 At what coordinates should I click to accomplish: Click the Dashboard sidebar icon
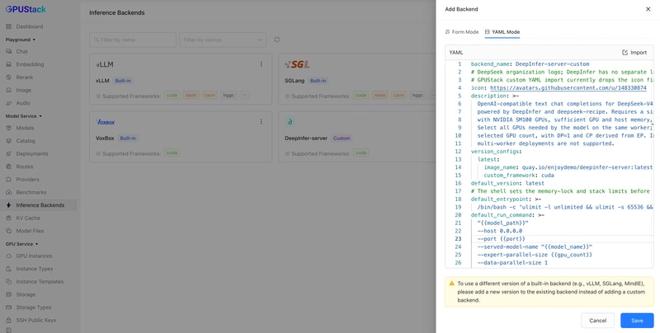9,26
